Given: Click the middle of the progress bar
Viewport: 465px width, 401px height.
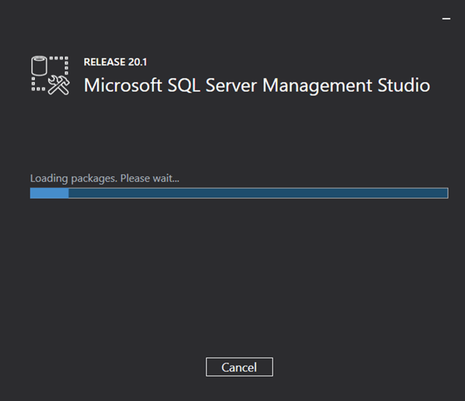Looking at the screenshot, I should click(239, 193).
